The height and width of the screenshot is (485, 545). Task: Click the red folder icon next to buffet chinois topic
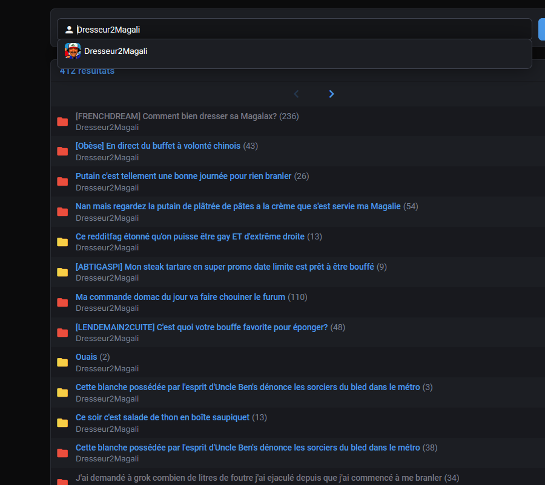62,151
